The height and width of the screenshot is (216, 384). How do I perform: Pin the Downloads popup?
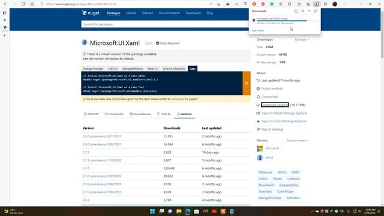316,11
